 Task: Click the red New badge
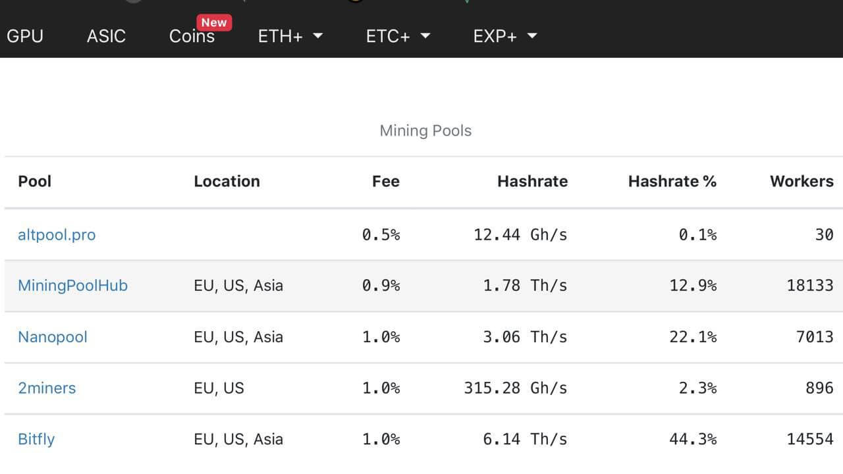[214, 22]
